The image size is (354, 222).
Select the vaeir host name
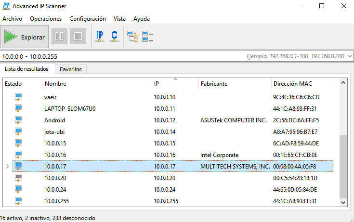coord(51,97)
